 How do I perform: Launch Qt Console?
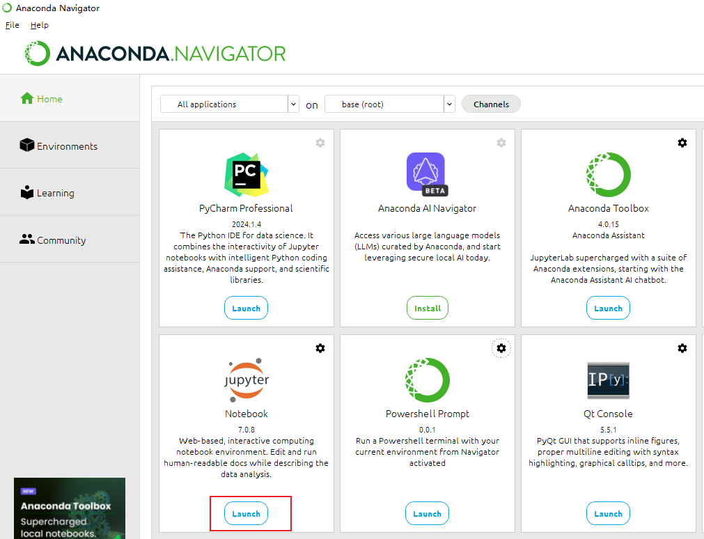tap(608, 513)
